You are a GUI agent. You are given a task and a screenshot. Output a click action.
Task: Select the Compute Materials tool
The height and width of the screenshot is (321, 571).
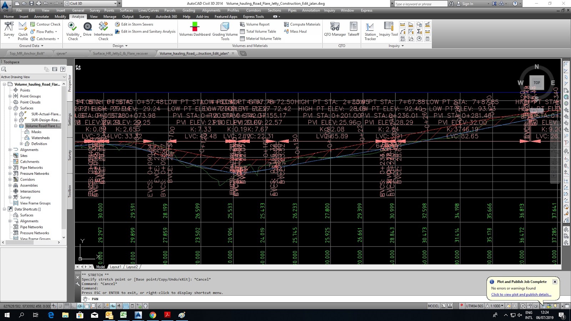(302, 24)
